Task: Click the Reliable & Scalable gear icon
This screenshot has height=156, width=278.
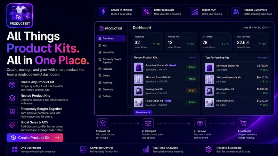Action: [x=209, y=149]
